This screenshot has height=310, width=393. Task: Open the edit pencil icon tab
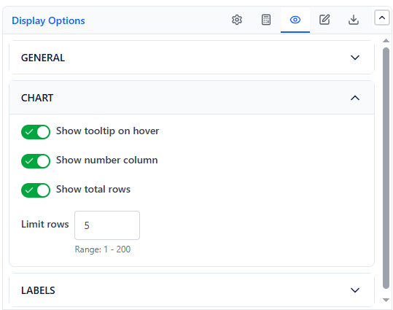point(324,20)
